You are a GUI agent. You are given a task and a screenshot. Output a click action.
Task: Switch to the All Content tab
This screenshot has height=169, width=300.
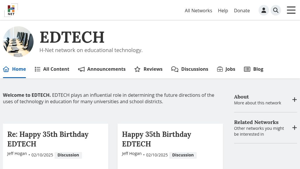pyautogui.click(x=52, y=69)
